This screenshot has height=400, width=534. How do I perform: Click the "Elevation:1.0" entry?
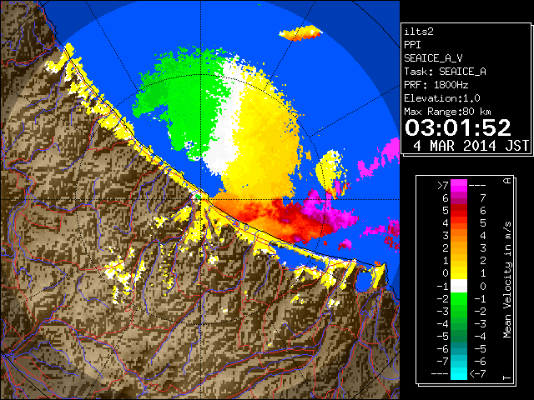point(442,98)
